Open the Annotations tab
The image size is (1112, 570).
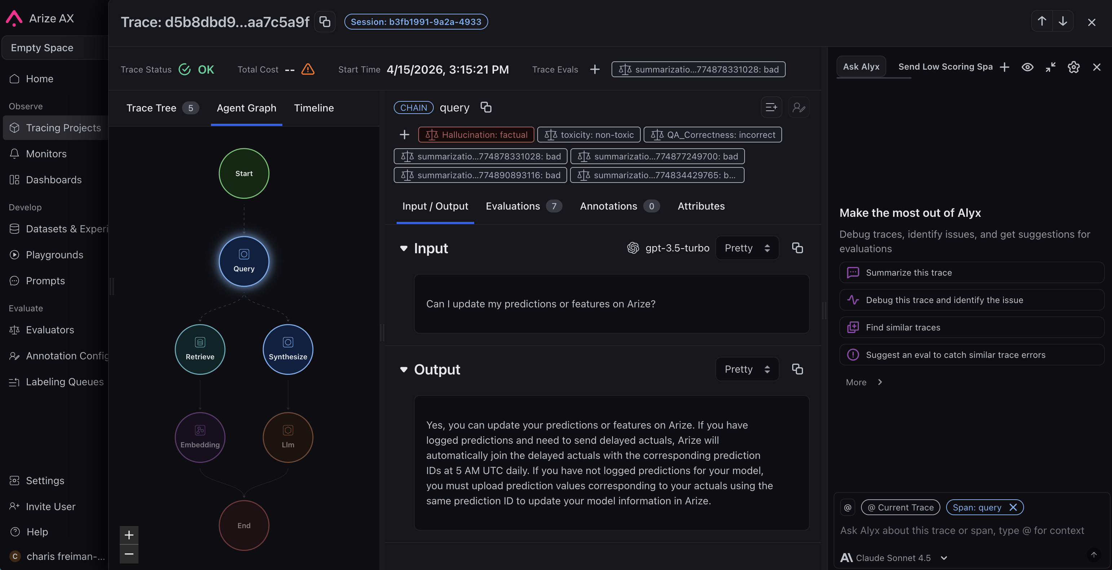click(x=619, y=206)
